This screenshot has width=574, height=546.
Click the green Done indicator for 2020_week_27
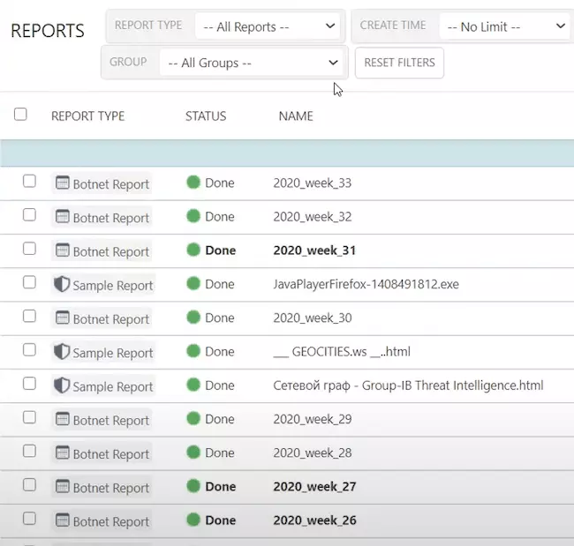coord(193,486)
